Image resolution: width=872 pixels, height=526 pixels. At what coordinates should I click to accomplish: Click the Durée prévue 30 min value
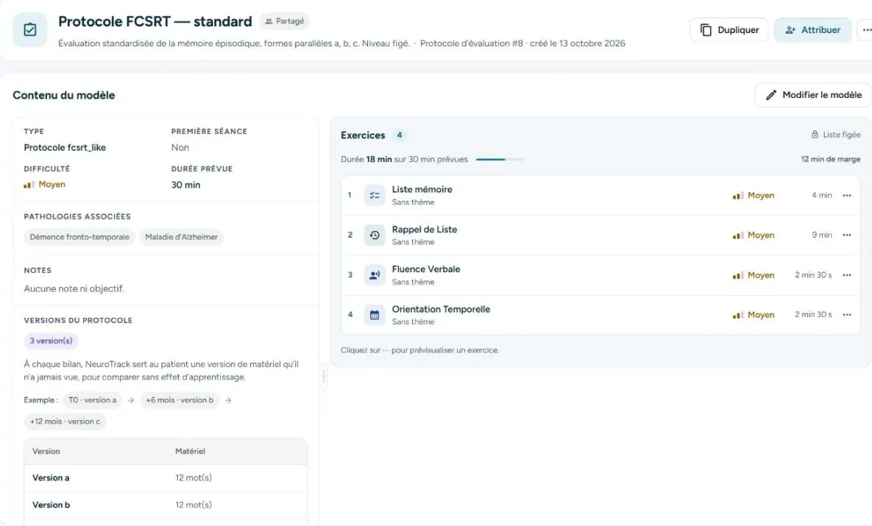point(185,185)
